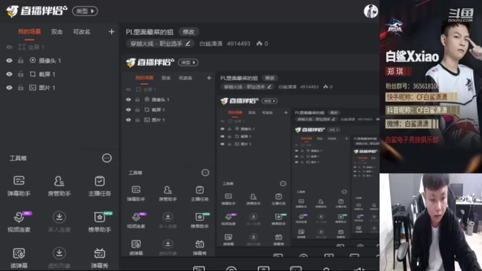Image resolution: width=482 pixels, height=271 pixels.
Task: Expand the 类型 dropdown beside the main logo
Action: pyautogui.click(x=85, y=11)
